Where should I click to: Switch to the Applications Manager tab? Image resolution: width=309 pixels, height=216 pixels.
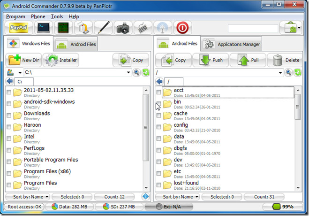click(x=232, y=44)
